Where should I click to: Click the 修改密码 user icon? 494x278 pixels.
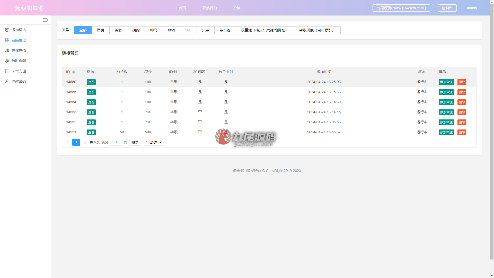pyautogui.click(x=7, y=81)
